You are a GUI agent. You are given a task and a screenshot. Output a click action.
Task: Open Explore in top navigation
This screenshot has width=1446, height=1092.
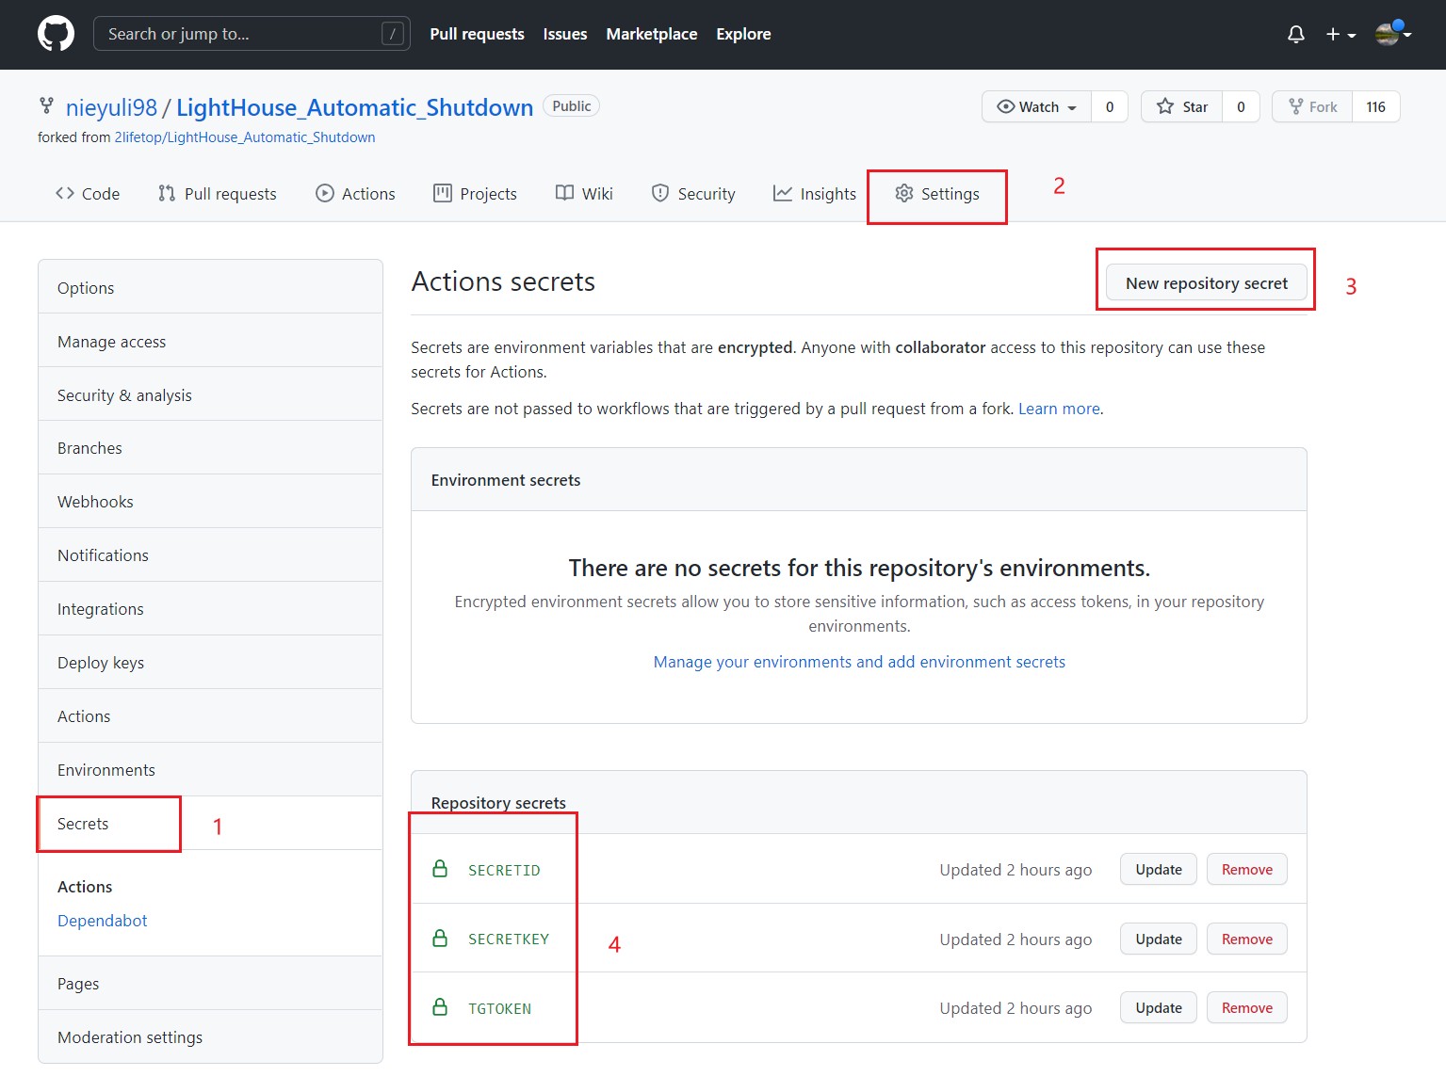(x=743, y=34)
